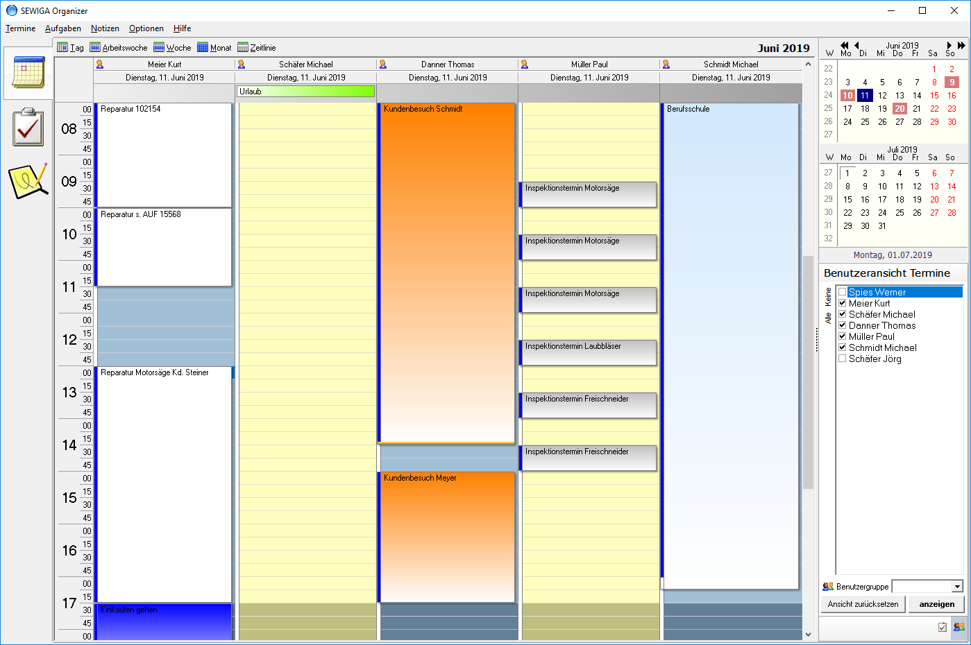Check the Schäfer Jörg checkbox
This screenshot has width=971, height=645.
point(843,359)
